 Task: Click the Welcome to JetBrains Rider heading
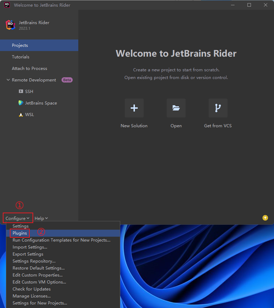point(176,53)
